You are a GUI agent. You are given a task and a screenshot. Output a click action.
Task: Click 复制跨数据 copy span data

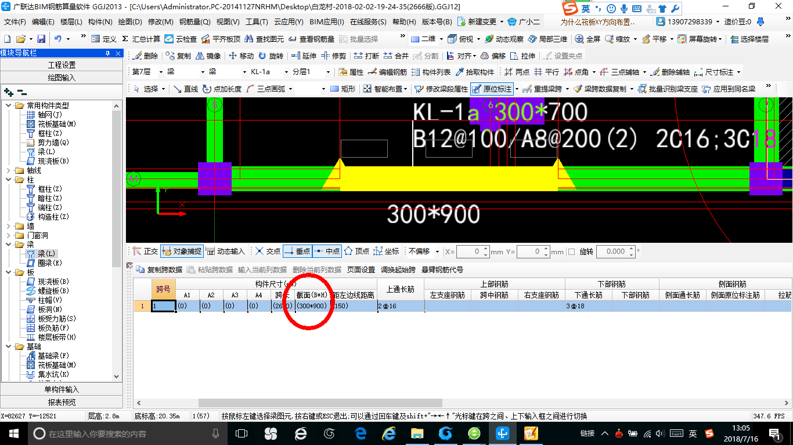click(160, 270)
